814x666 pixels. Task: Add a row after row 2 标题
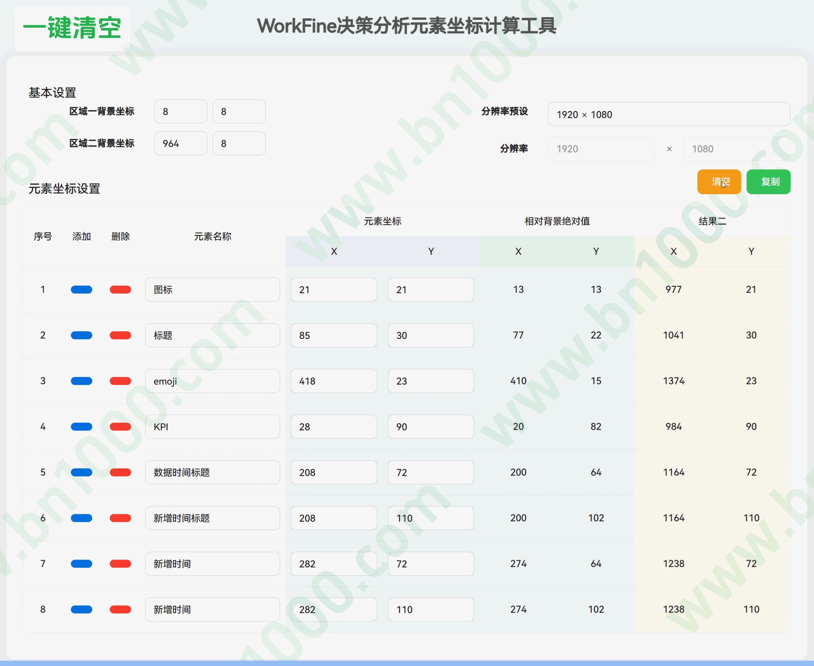81,335
